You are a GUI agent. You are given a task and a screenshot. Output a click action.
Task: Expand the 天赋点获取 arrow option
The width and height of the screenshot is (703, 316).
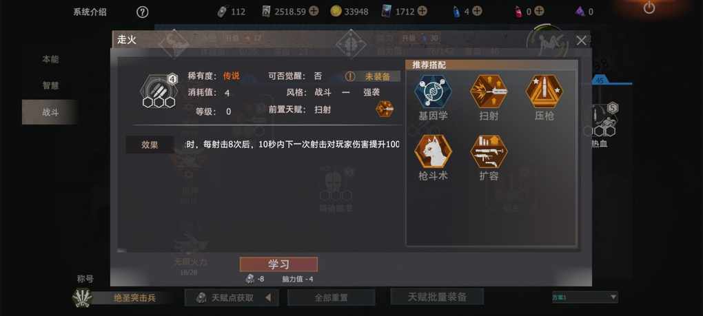pos(268,297)
